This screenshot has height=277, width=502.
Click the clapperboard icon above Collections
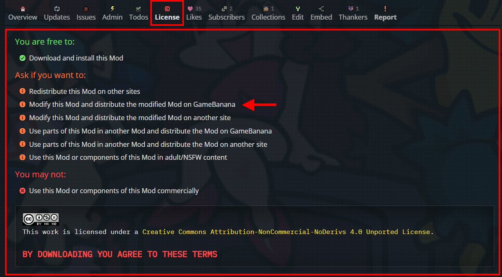pos(266,8)
